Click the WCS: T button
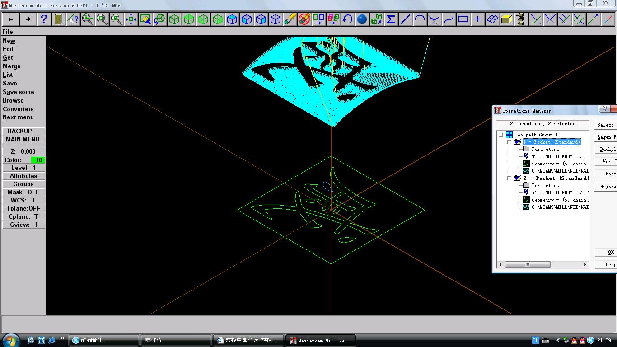Viewport: 617px width, 347px height. [x=23, y=200]
